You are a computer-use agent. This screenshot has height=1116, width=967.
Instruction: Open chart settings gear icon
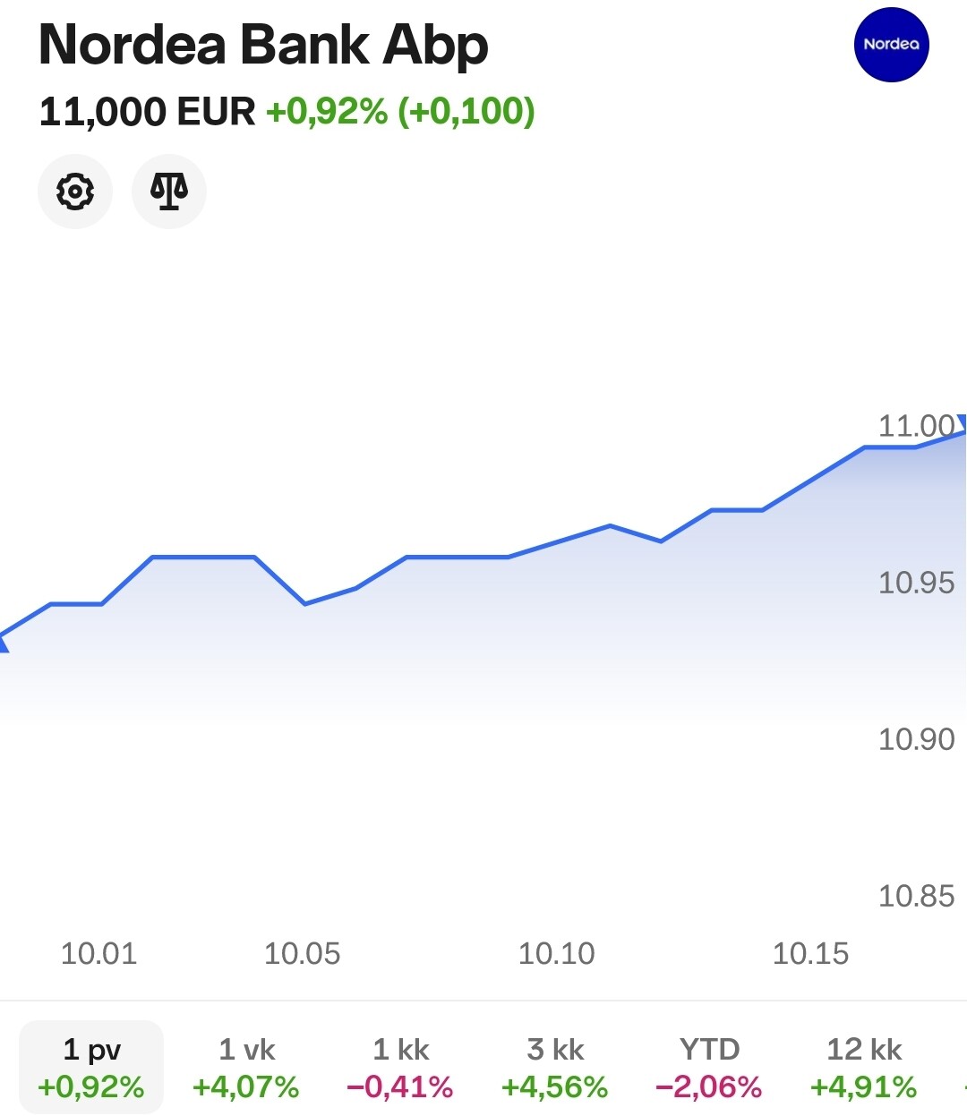75,192
